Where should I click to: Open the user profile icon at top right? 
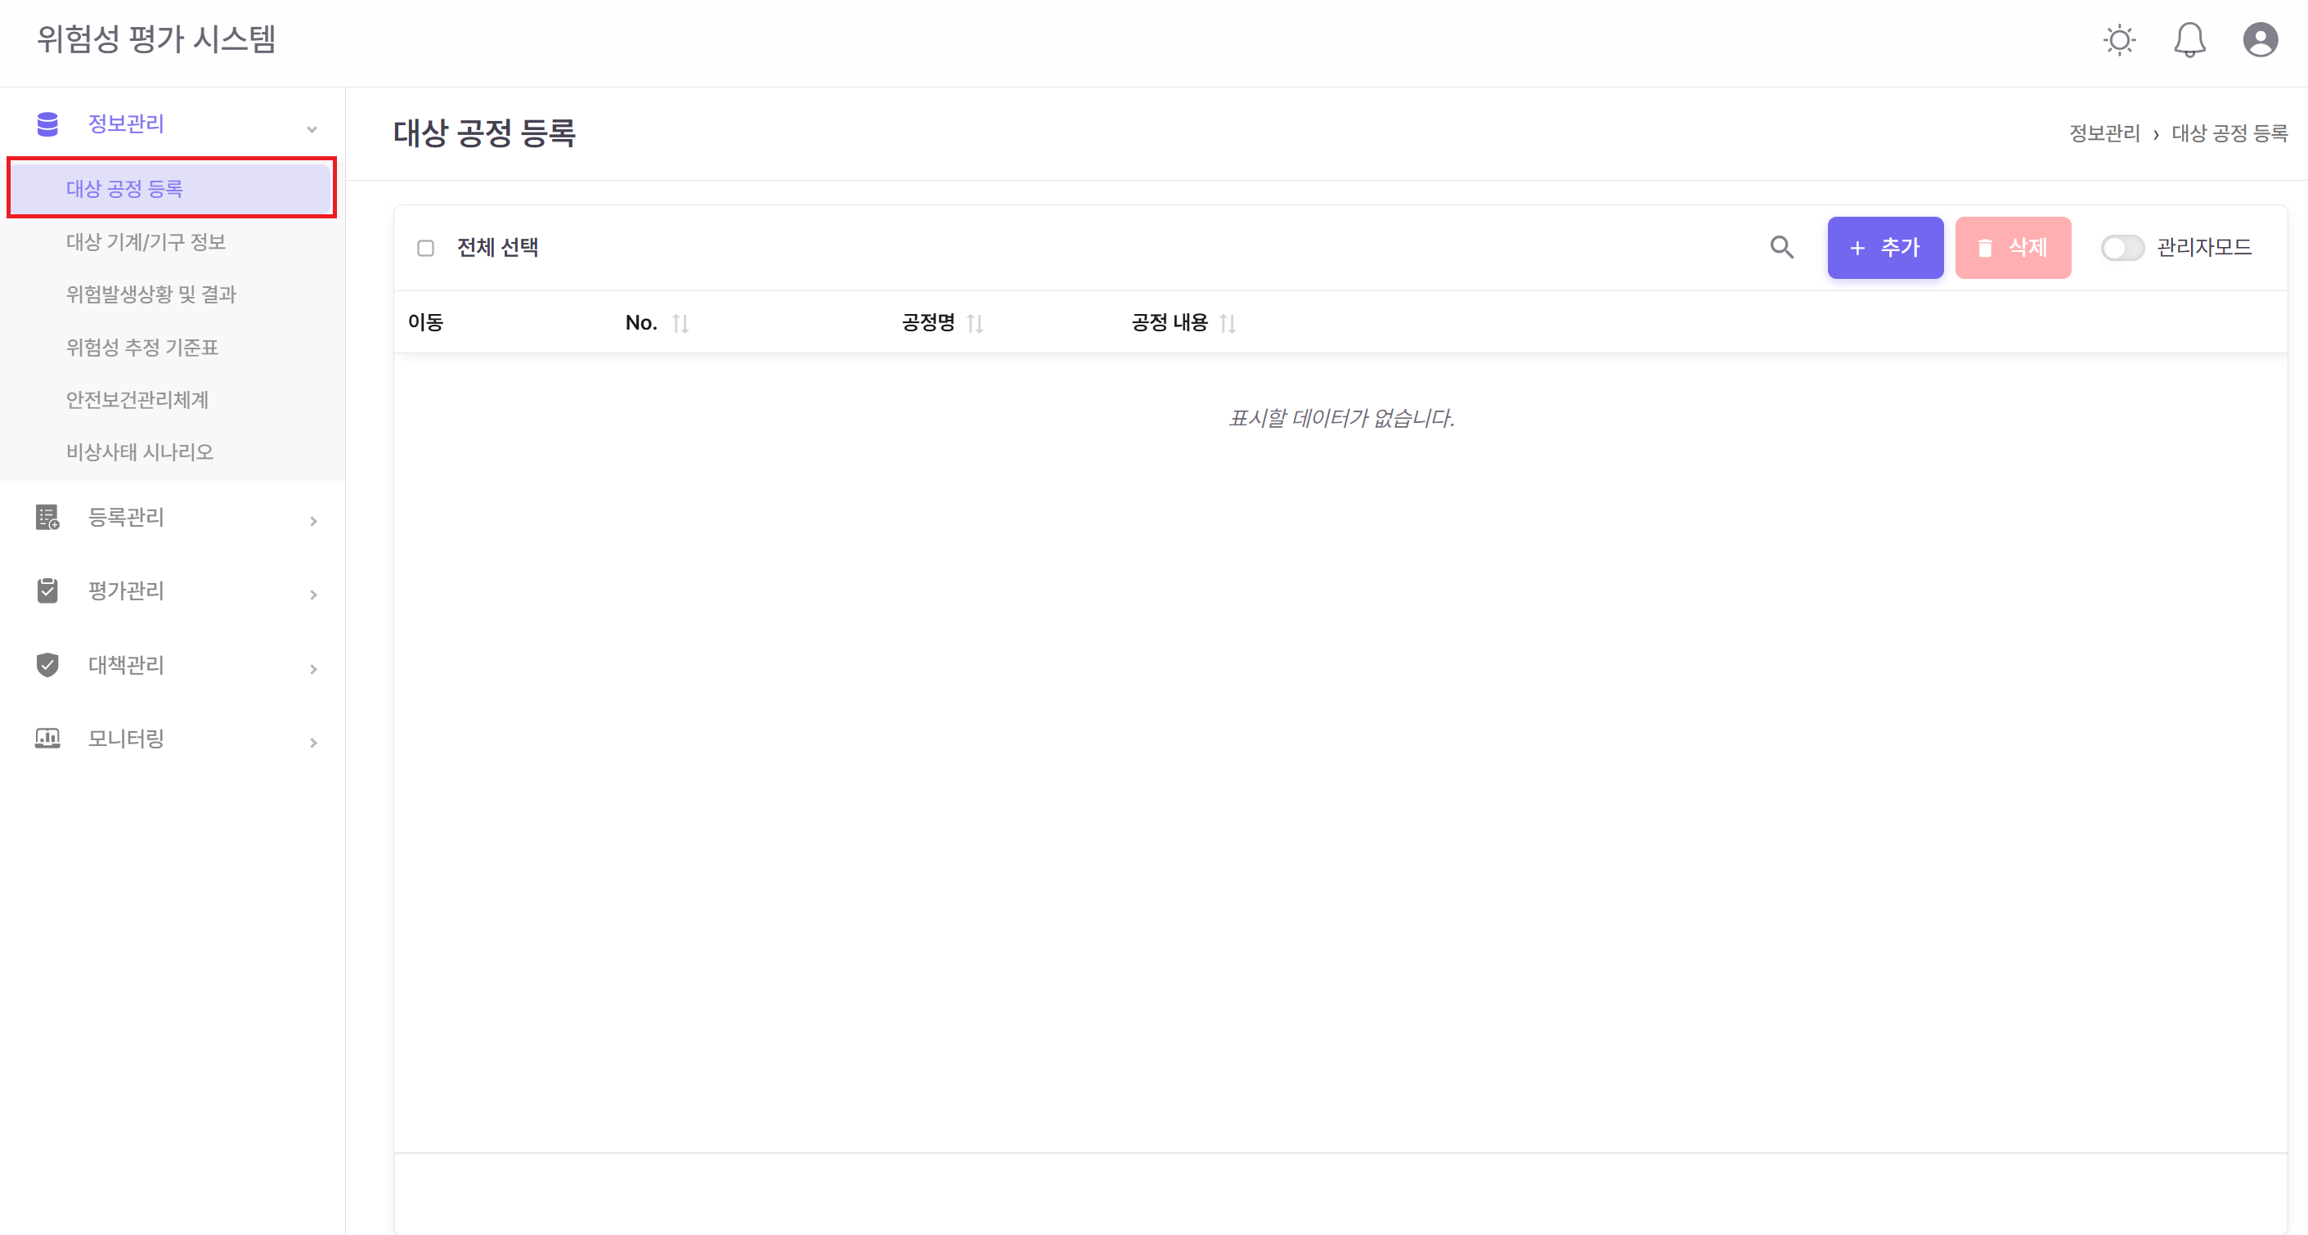[2260, 39]
